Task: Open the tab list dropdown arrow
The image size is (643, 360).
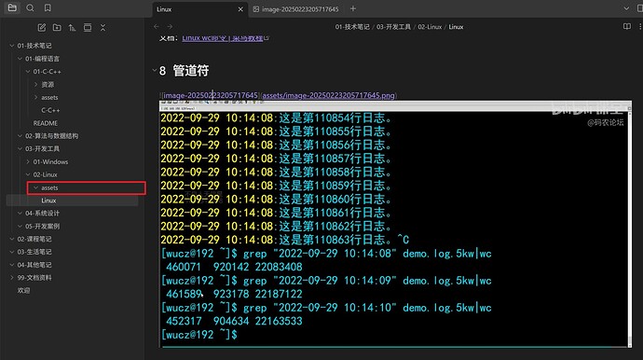Action: coord(626,8)
